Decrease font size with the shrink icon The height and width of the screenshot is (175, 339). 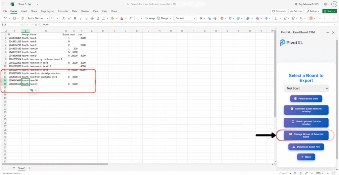[70, 18]
